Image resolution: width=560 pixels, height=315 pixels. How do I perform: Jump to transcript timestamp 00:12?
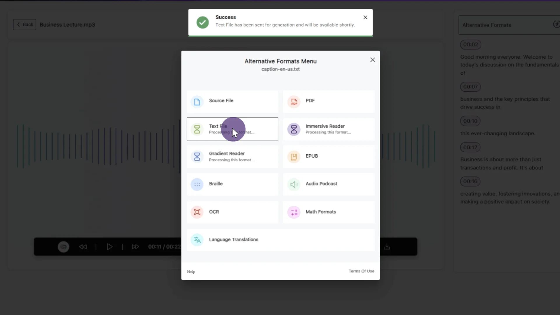pyautogui.click(x=470, y=148)
